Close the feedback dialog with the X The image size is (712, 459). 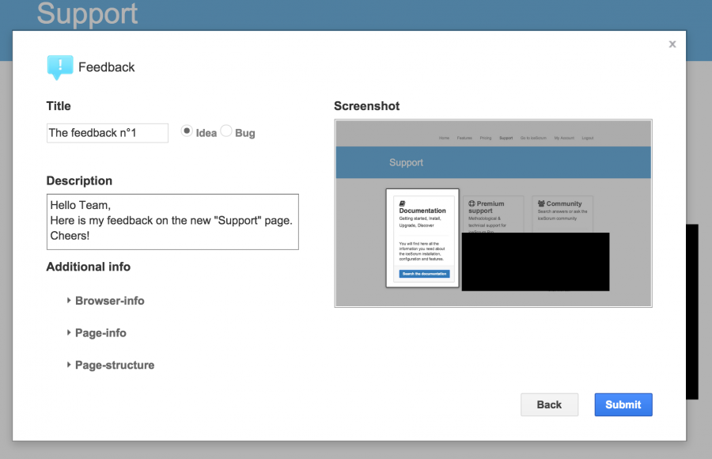pyautogui.click(x=672, y=44)
